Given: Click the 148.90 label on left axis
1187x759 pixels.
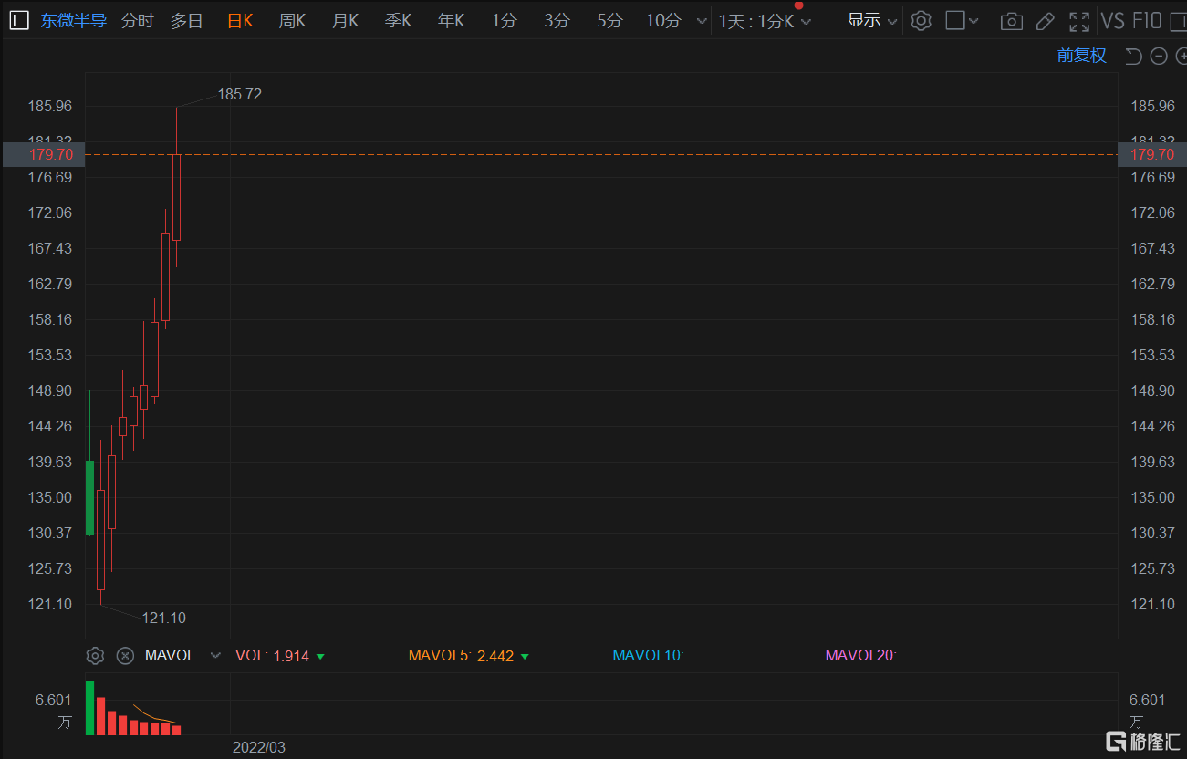Looking at the screenshot, I should 50,390.
